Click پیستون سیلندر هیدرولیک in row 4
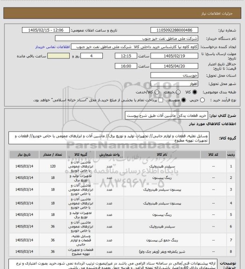The width and height of the screenshot is (245, 269). 162,203
